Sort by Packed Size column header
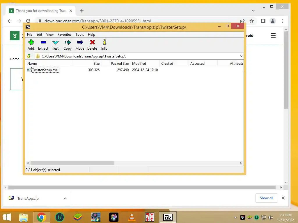Image resolution: width=298 pixels, height=223 pixels. pyautogui.click(x=116, y=64)
